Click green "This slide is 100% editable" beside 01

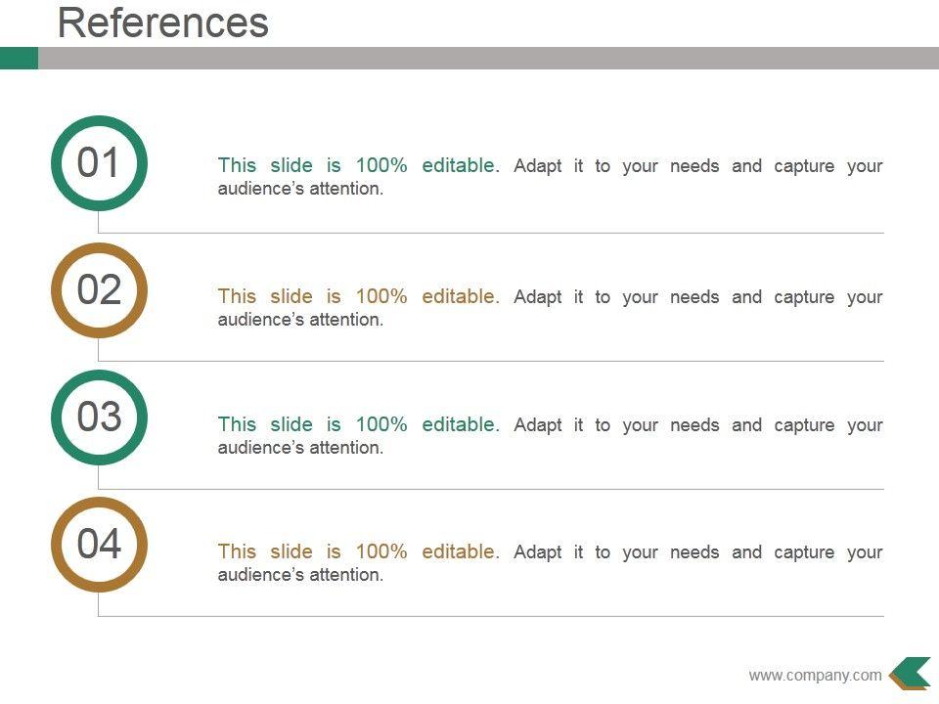click(x=358, y=165)
